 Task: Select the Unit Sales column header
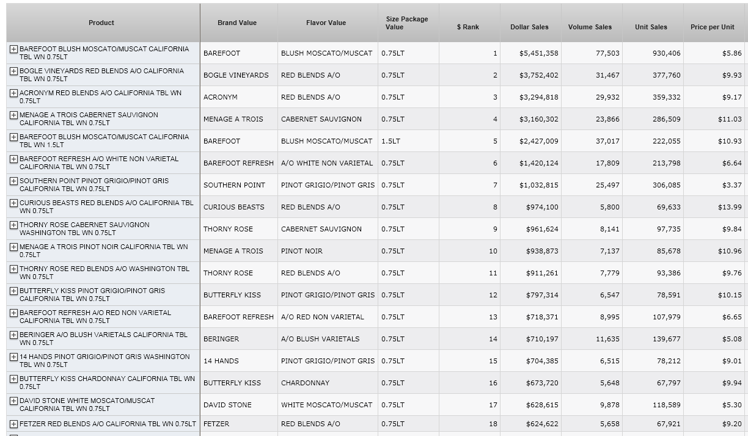(651, 27)
